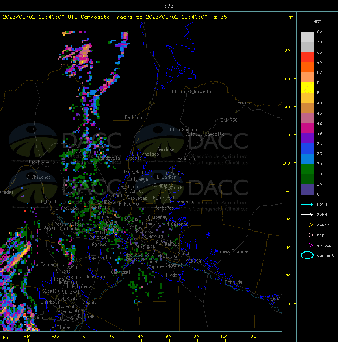This screenshot has width=338, height=342.
Task: Click the '120' tick on horizontal axis
Action: pos(252,337)
